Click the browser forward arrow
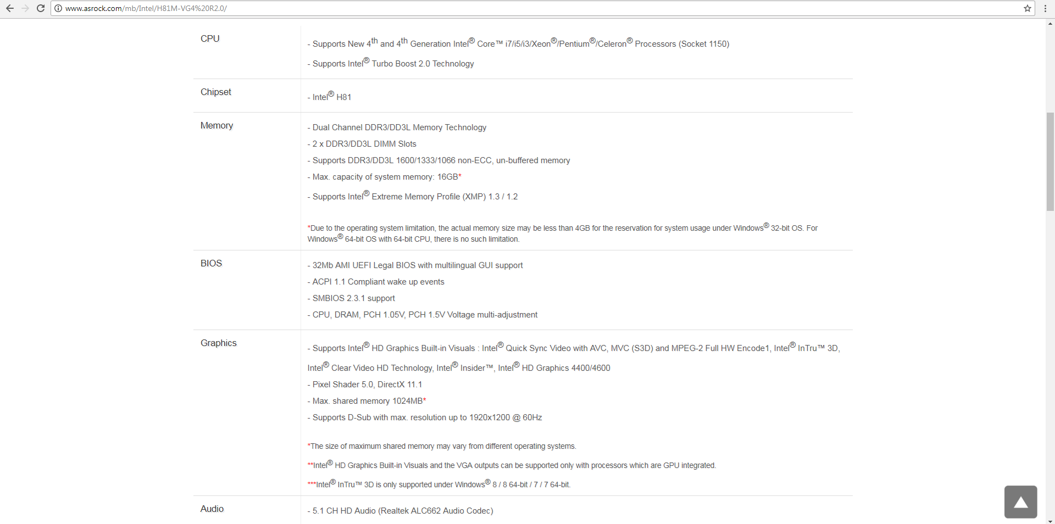 25,8
